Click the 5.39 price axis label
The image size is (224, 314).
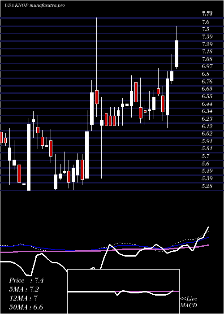(x=207, y=179)
